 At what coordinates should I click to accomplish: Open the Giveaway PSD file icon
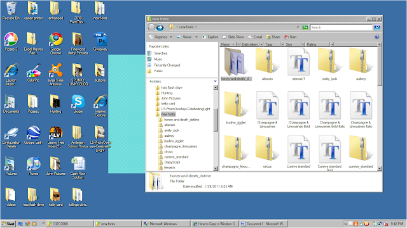[100, 41]
